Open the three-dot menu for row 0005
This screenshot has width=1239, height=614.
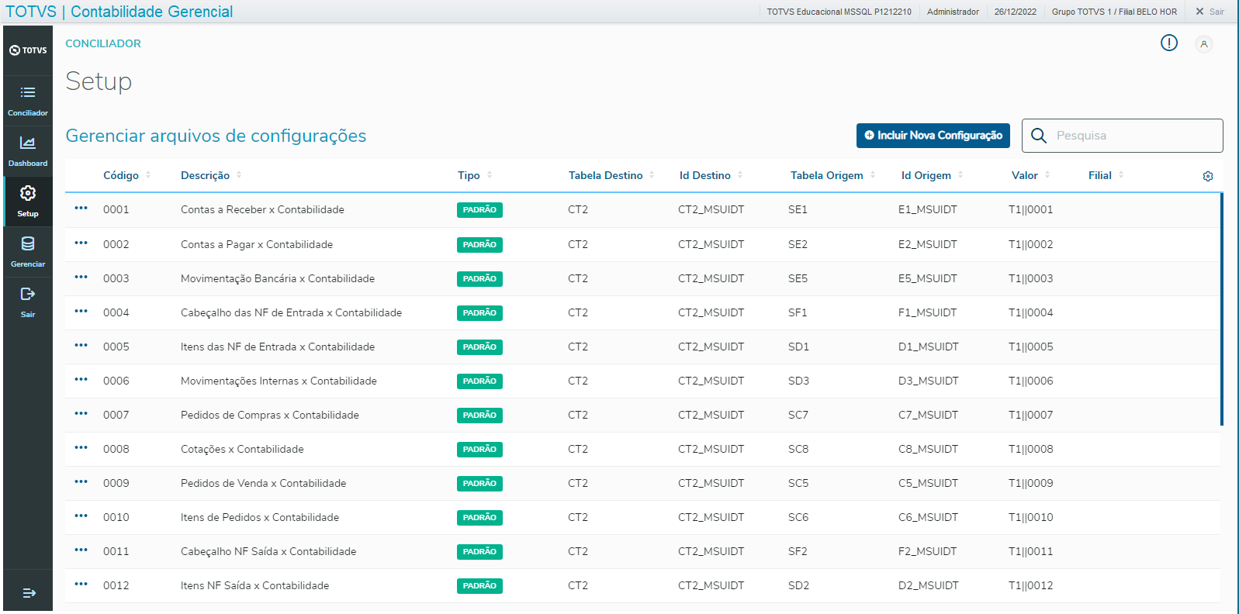click(81, 346)
